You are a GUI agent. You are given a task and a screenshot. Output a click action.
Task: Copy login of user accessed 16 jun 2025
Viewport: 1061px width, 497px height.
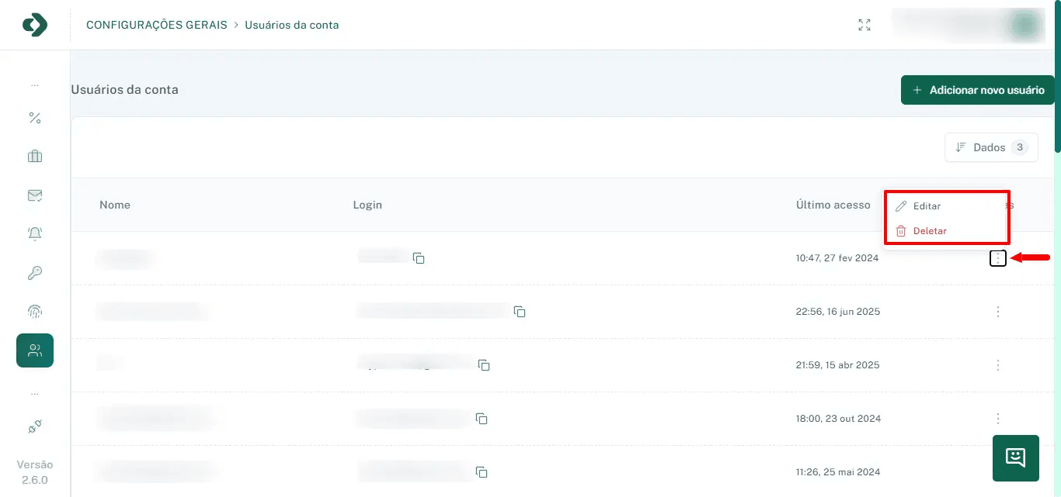520,312
